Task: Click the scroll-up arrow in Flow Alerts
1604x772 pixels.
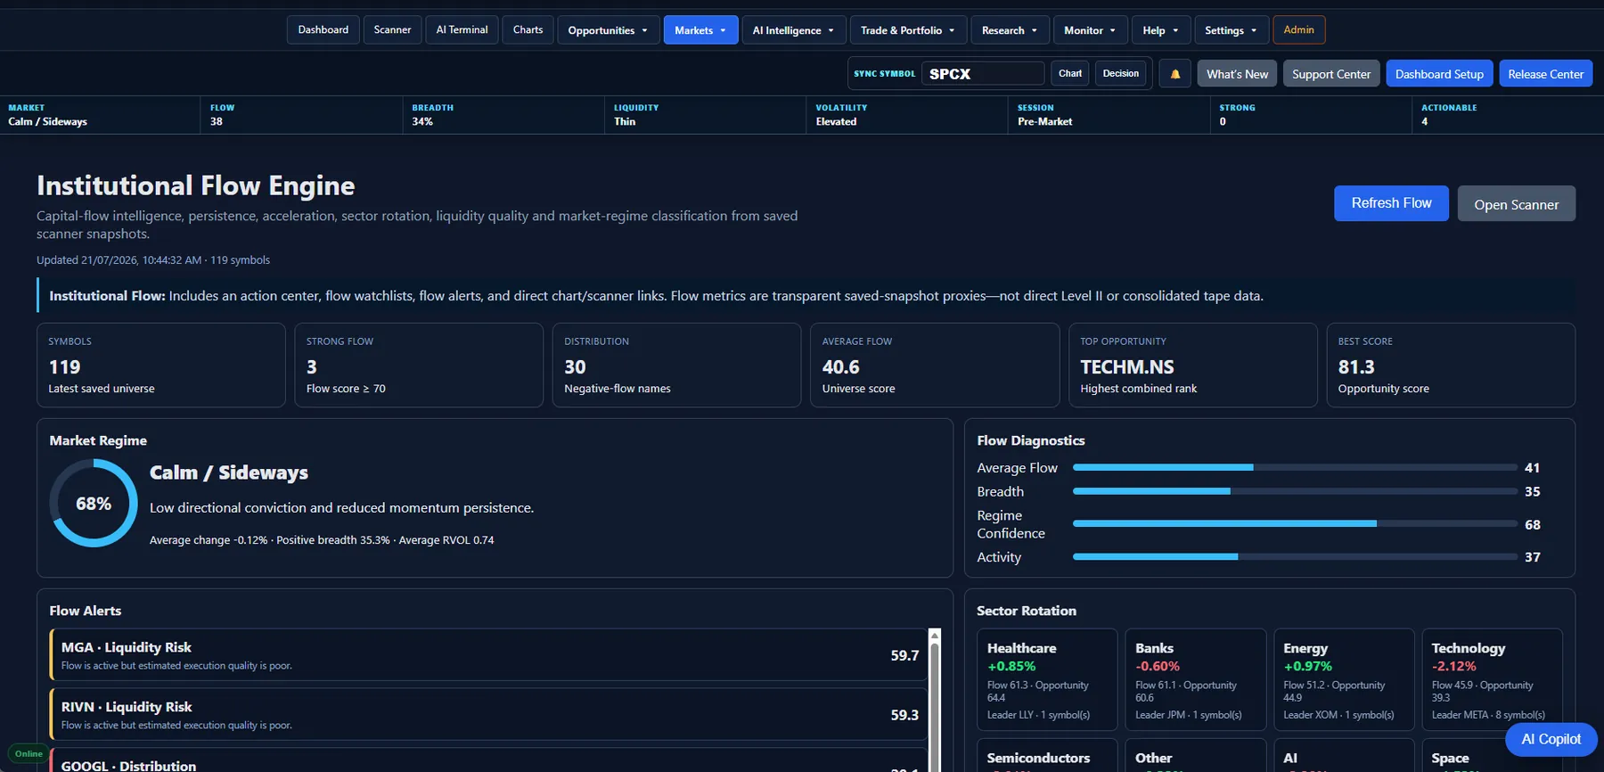Action: click(935, 636)
